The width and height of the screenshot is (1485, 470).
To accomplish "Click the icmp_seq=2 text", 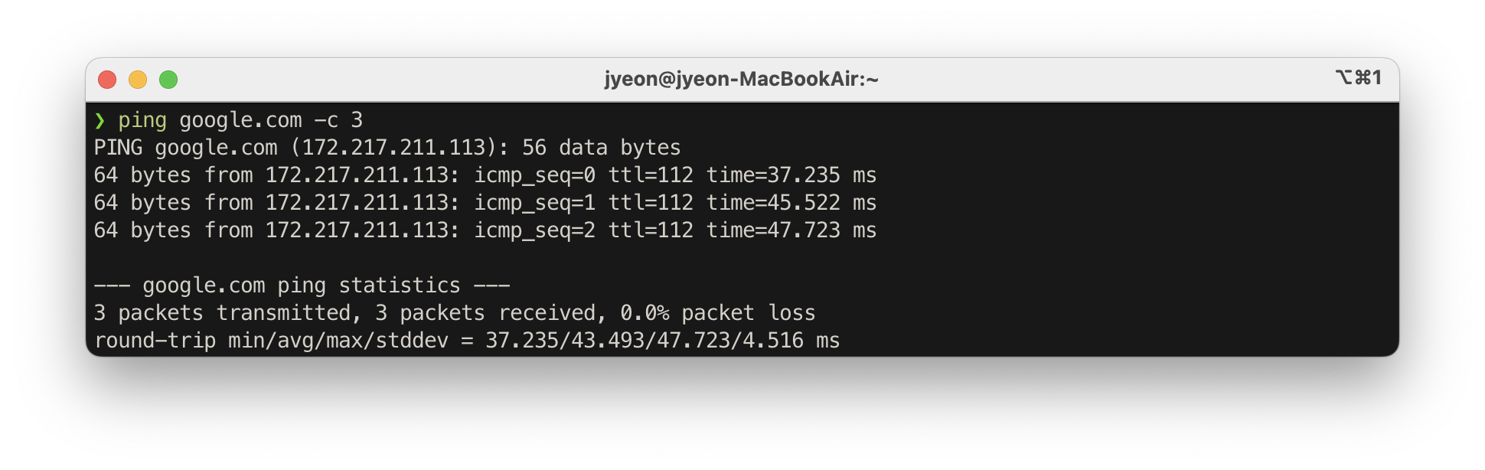I will [x=534, y=230].
